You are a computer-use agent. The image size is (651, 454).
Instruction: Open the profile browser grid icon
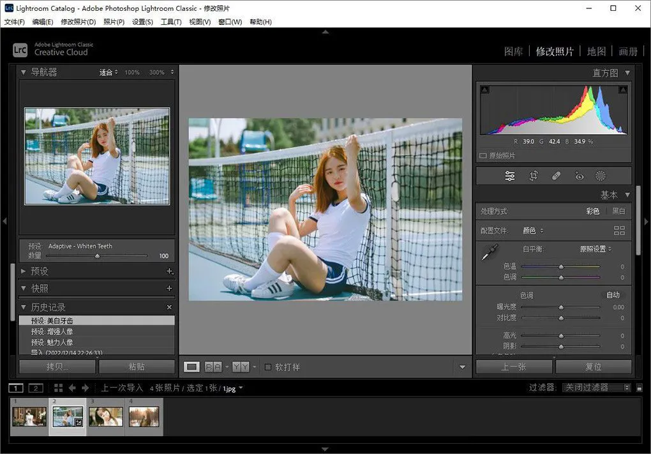(x=619, y=231)
